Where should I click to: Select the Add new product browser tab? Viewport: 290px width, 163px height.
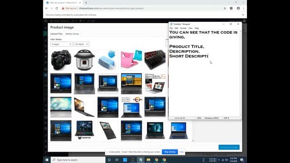[x=63, y=3]
